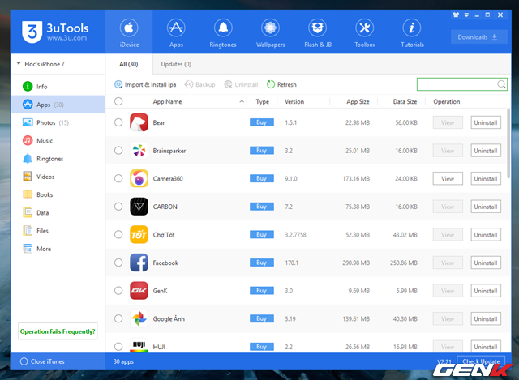
Task: Open Files in the sidebar
Action: coord(58,231)
